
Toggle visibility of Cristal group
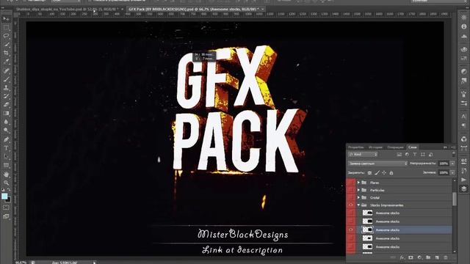coord(351,197)
